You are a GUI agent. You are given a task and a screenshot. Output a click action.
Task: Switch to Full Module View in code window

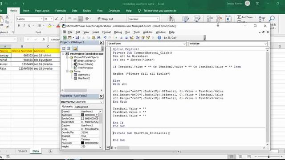[111, 148]
